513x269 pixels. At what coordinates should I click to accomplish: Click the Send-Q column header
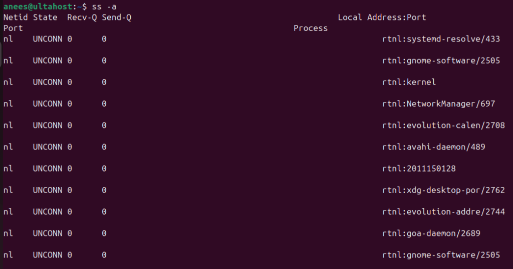116,17
